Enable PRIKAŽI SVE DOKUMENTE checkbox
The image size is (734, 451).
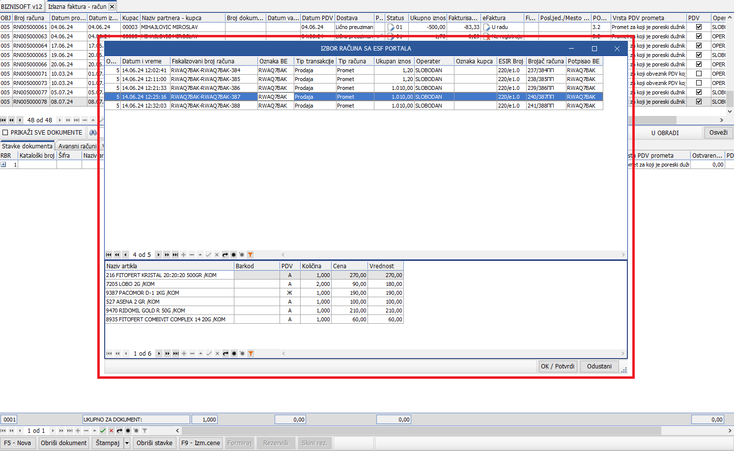[x=5, y=133]
